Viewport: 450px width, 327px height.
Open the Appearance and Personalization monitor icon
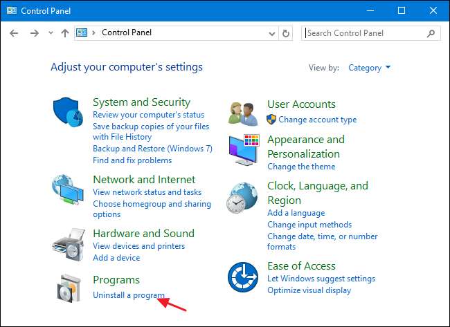(244, 150)
